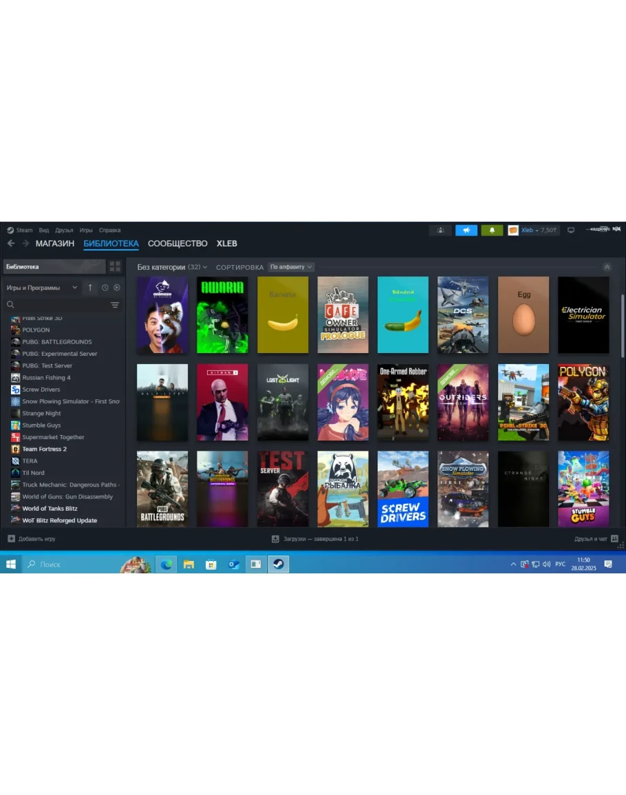Open the XLEB profile tab

(x=226, y=244)
